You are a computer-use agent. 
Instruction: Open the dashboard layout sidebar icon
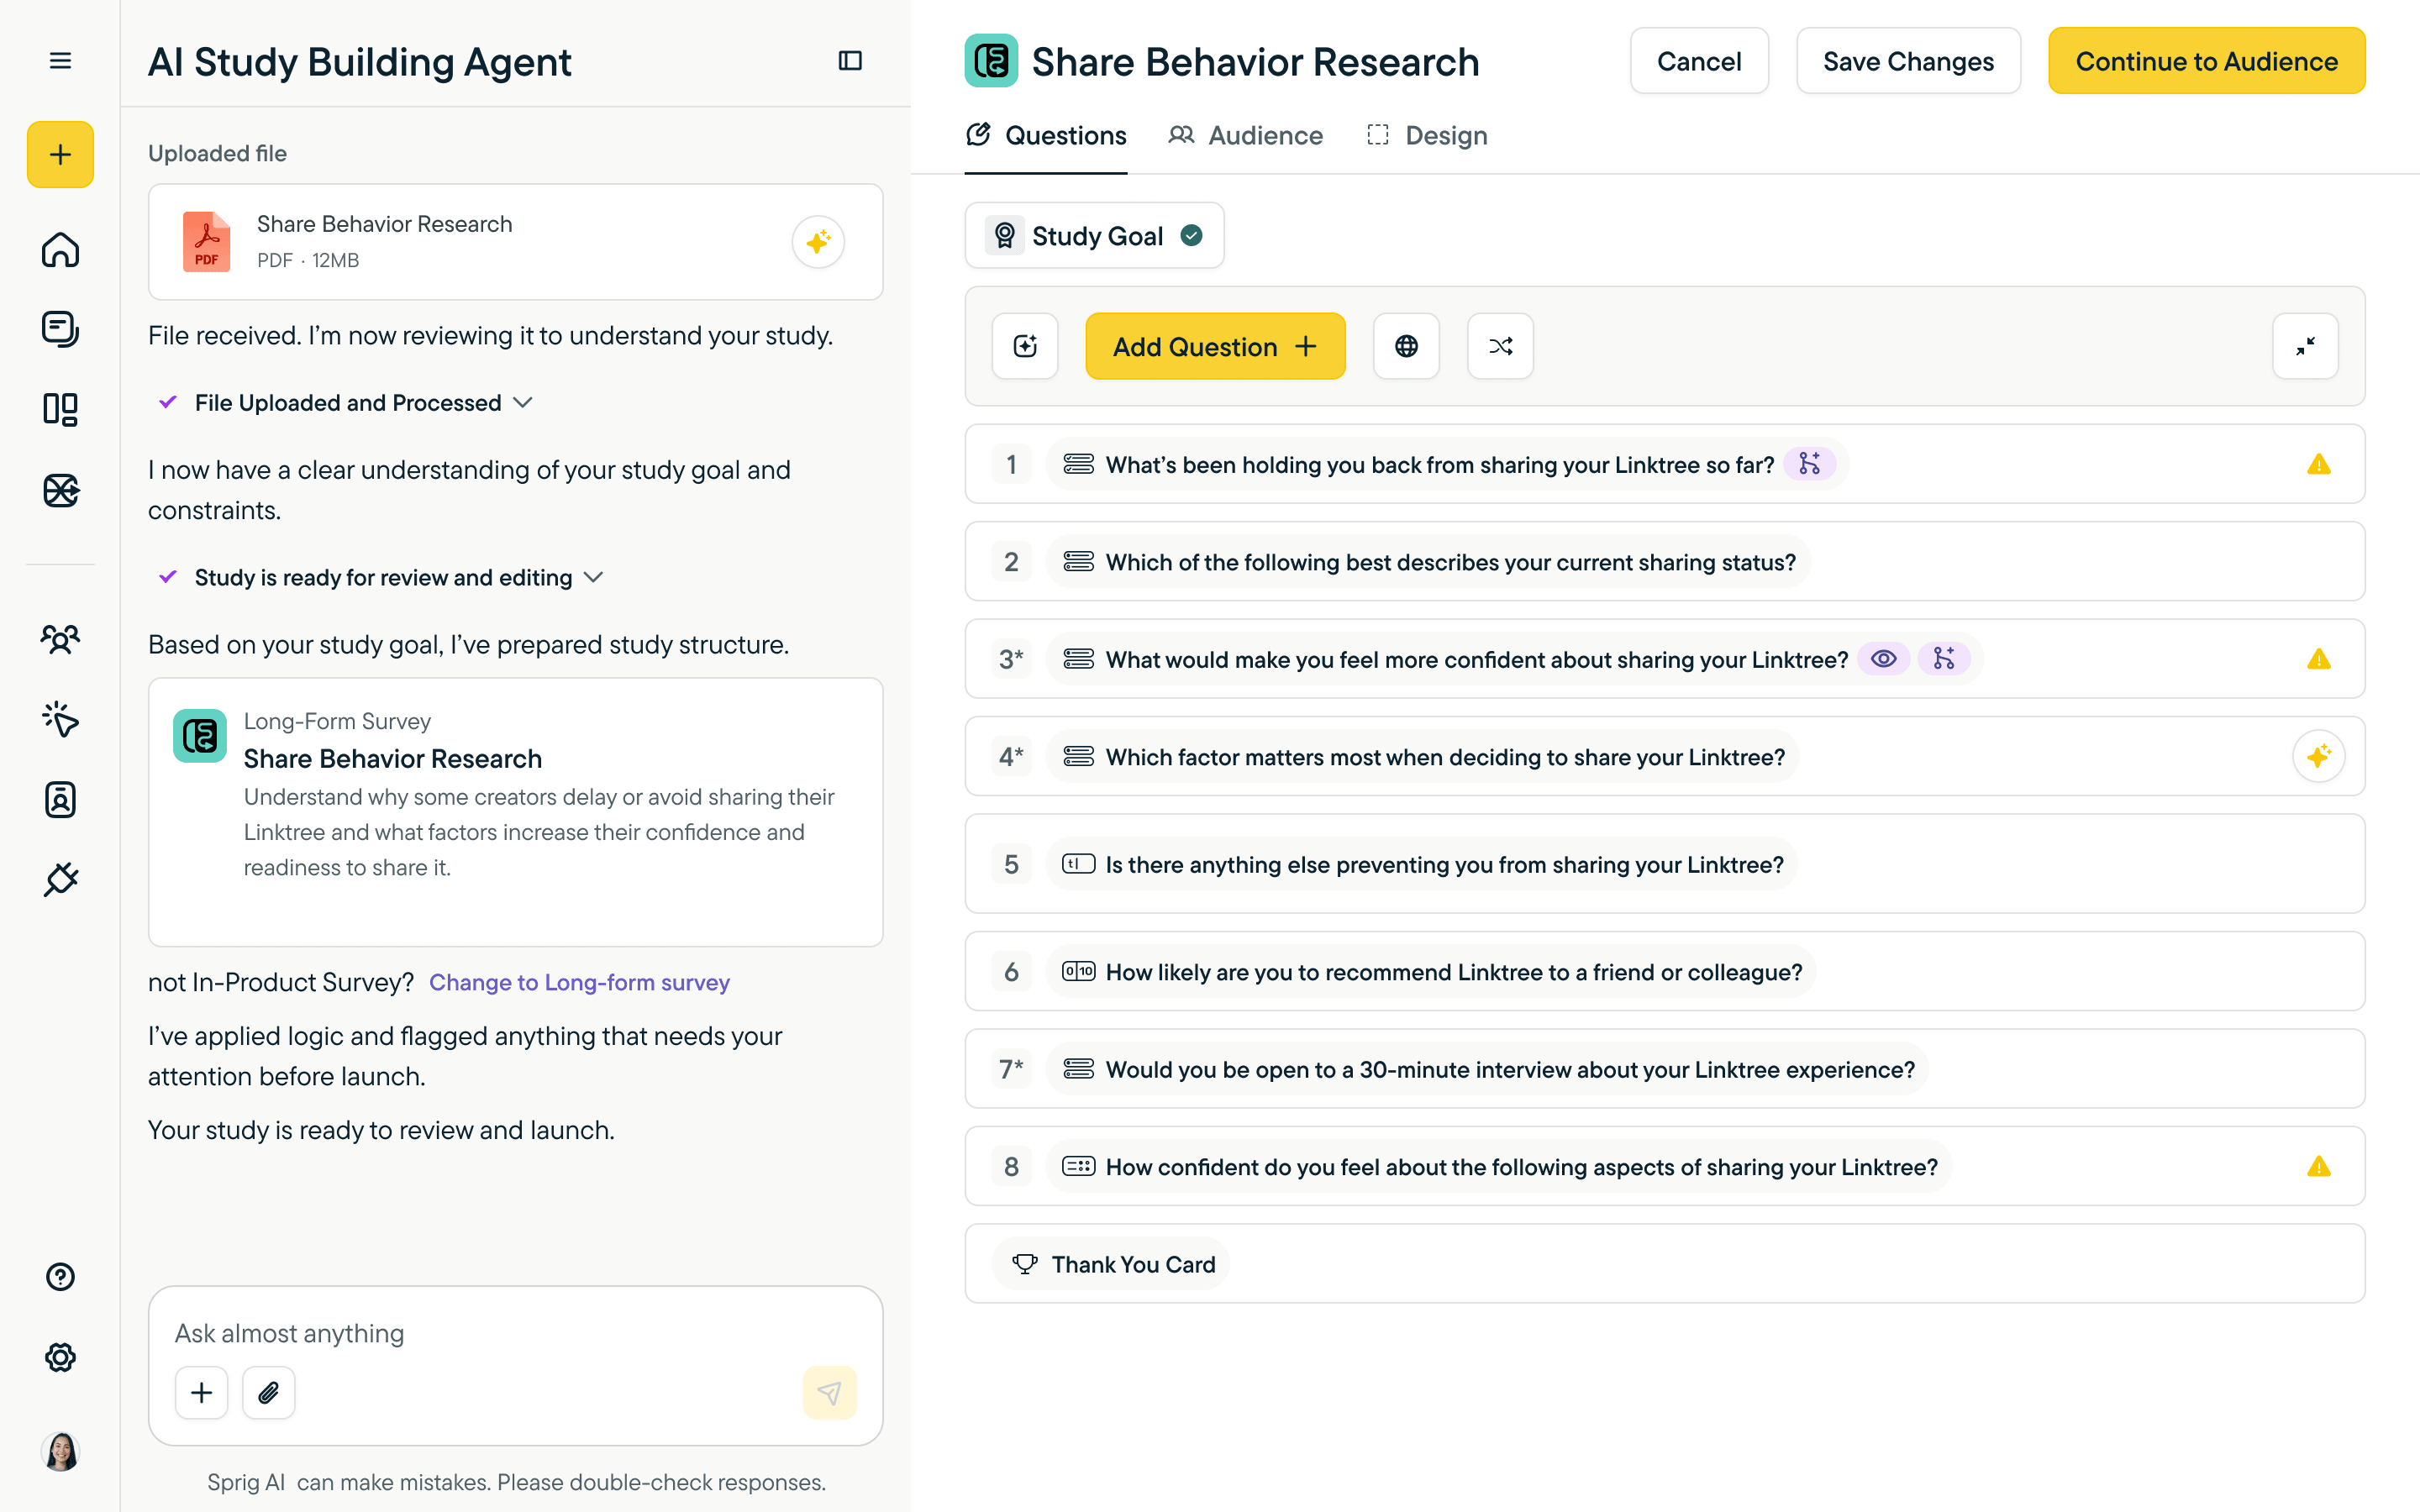tap(60, 409)
